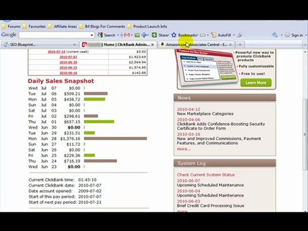
Task: Open the 2010-04-12 news date link
Action: (189, 109)
